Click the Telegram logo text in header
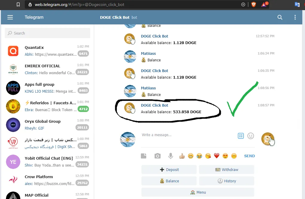 coord(34,17)
